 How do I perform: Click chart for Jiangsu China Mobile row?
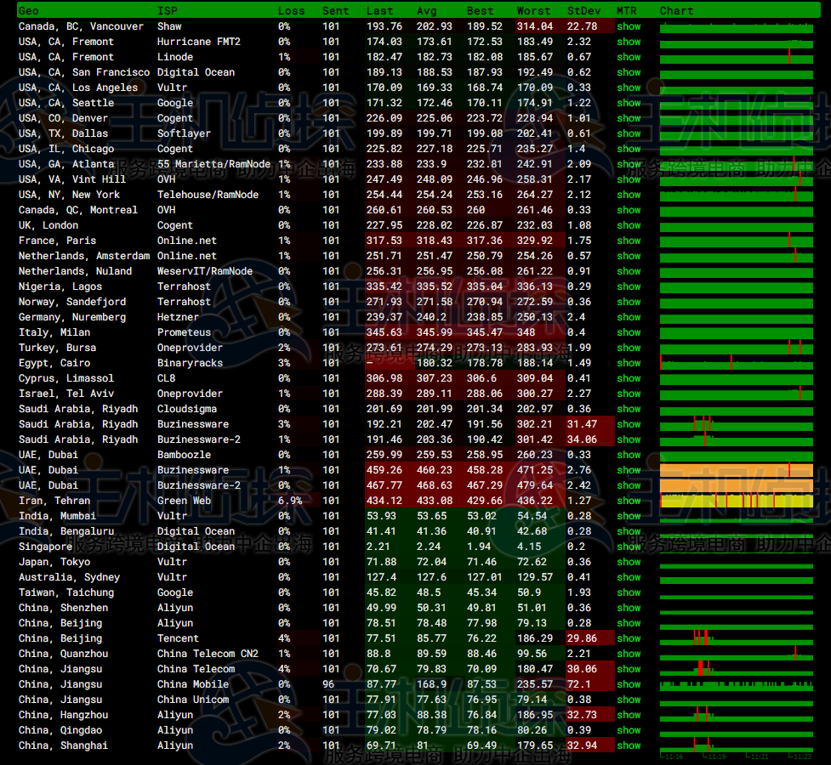pyautogui.click(x=736, y=684)
